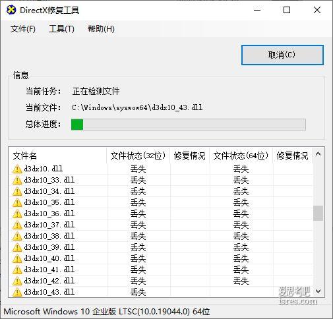The image size is (333, 319).
Task: Open the 帮助(H) menu
Action: click(x=101, y=29)
